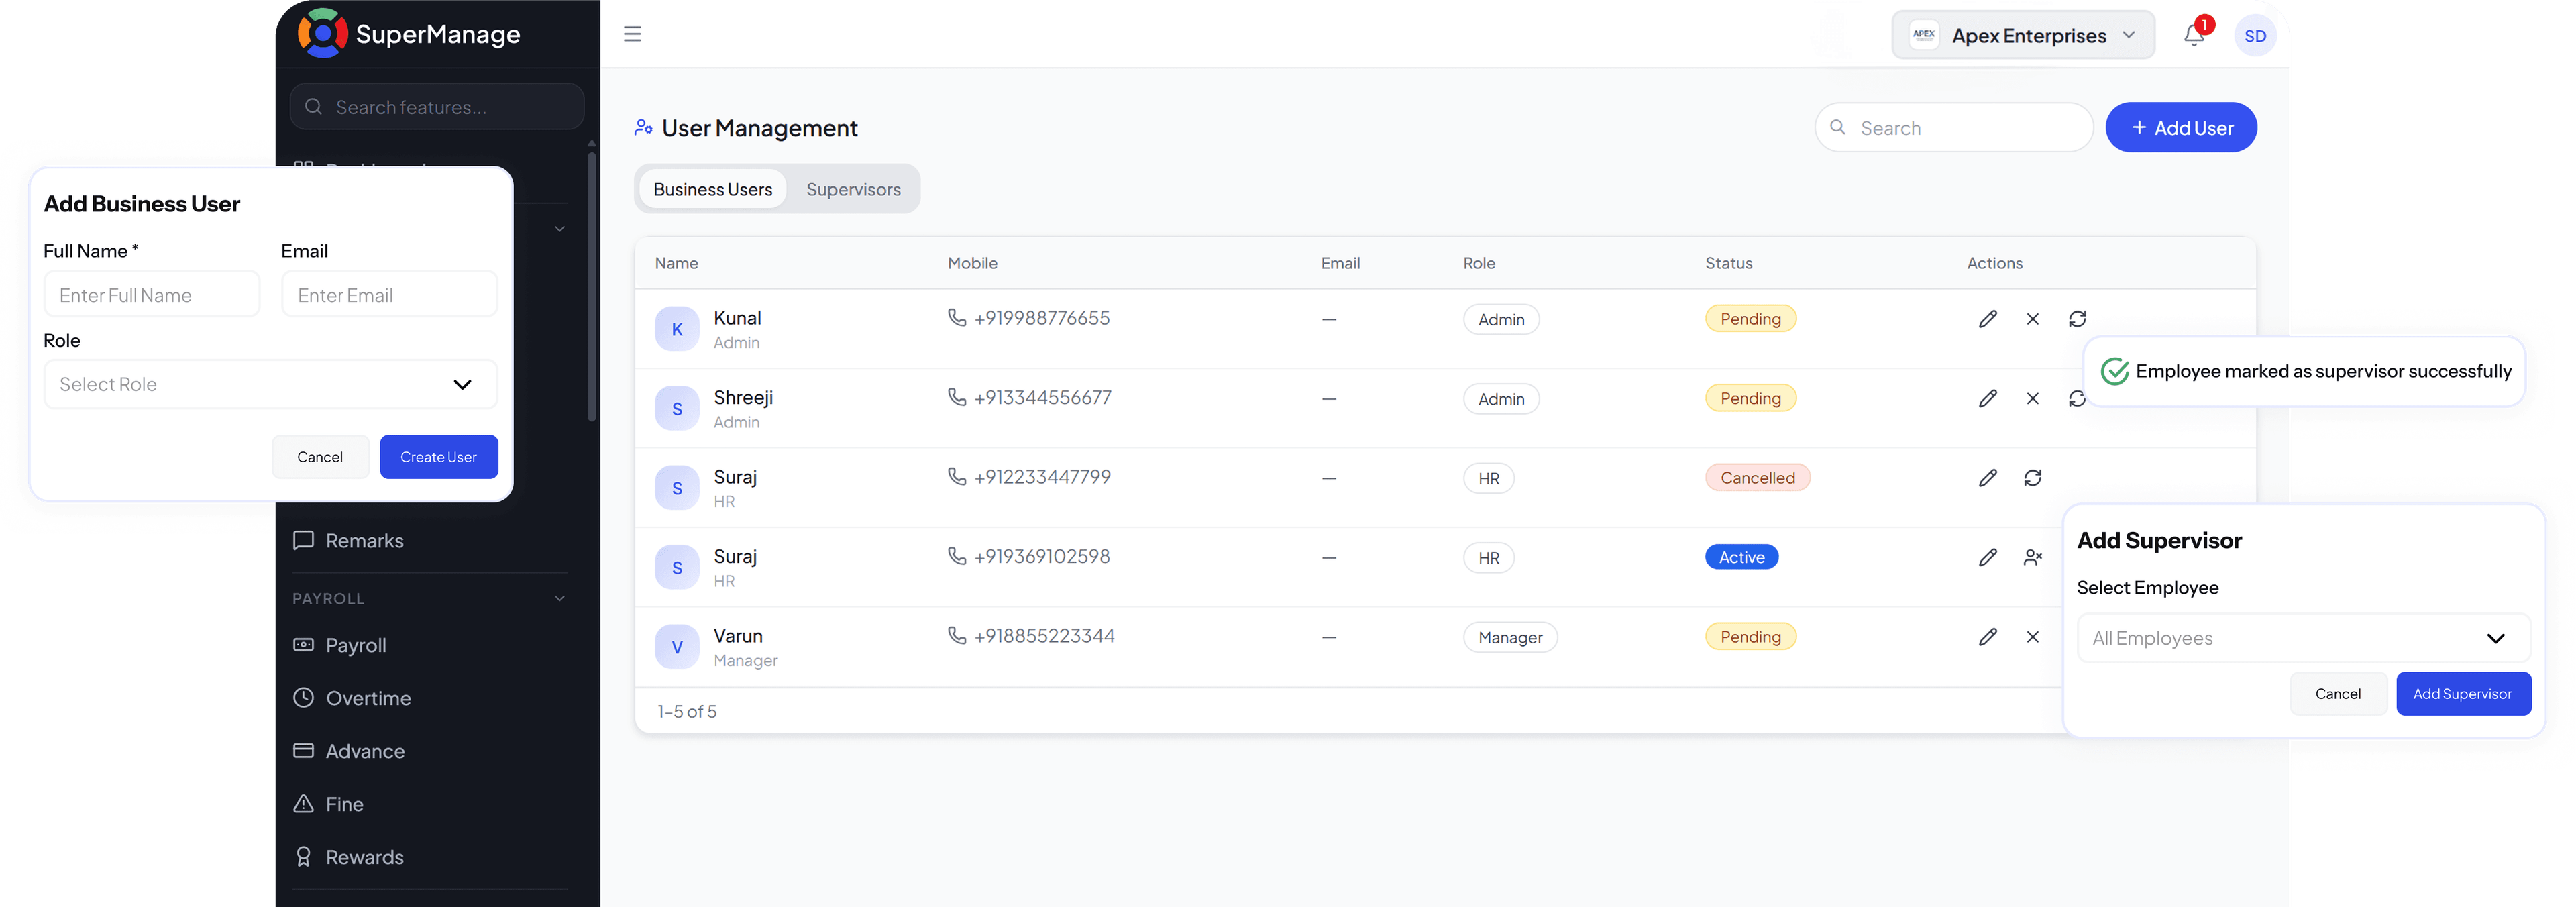
Task: Edit Varun's row with the pencil icon
Action: point(1987,637)
